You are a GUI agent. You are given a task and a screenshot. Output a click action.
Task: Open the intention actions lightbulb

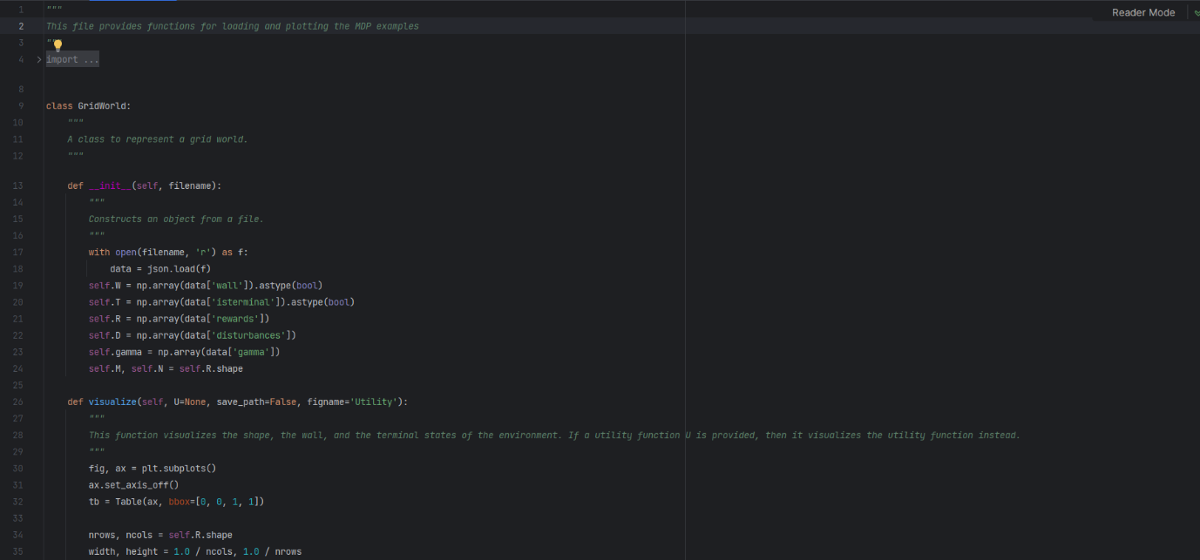click(58, 44)
